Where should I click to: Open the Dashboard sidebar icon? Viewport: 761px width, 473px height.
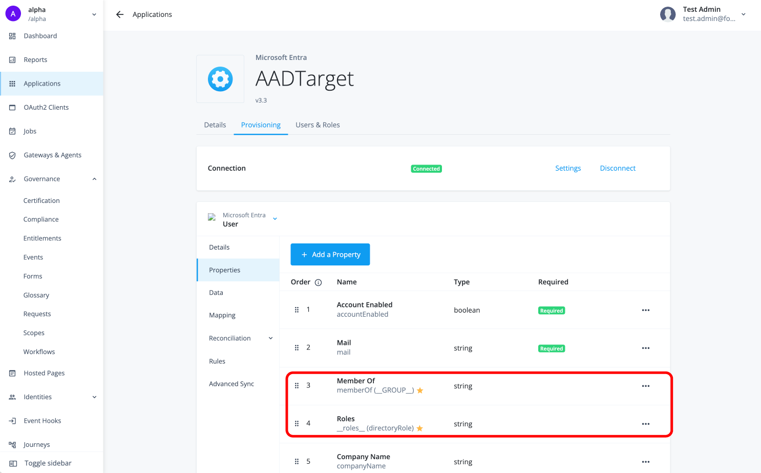12,36
